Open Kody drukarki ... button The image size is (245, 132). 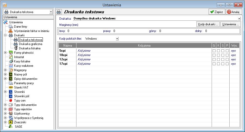(x=208, y=24)
